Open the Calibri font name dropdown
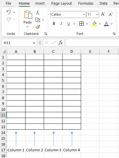This screenshot has width=119, height=158. click(84, 14)
